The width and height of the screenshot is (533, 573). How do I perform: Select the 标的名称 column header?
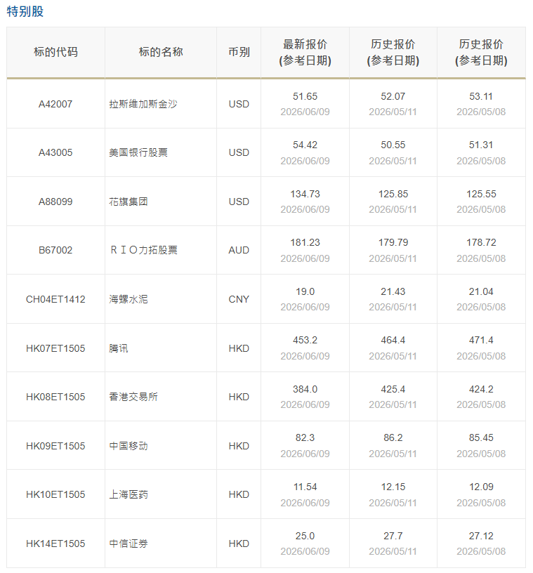(161, 52)
